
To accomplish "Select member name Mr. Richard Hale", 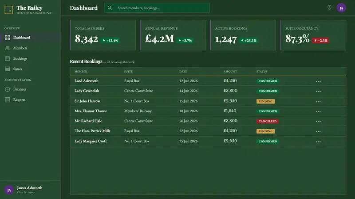I will (x=88, y=121).
